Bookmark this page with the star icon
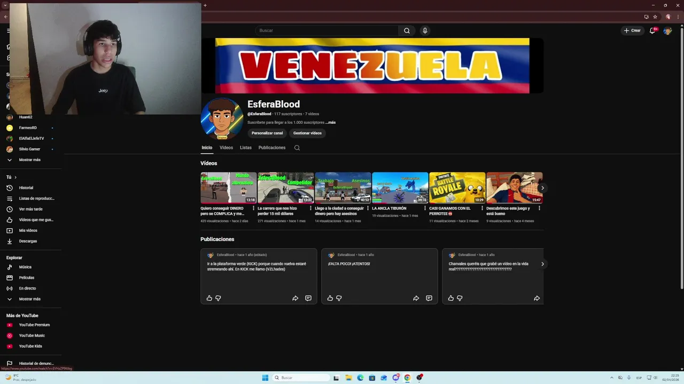 655,17
